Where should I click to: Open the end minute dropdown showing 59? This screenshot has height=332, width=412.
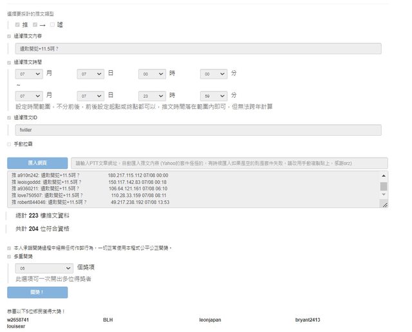214,95
